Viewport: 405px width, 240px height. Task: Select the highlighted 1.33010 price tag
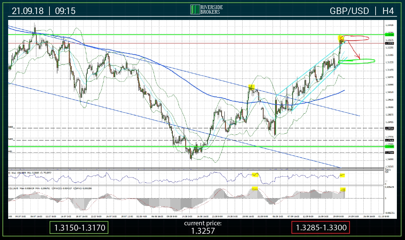click(389, 35)
